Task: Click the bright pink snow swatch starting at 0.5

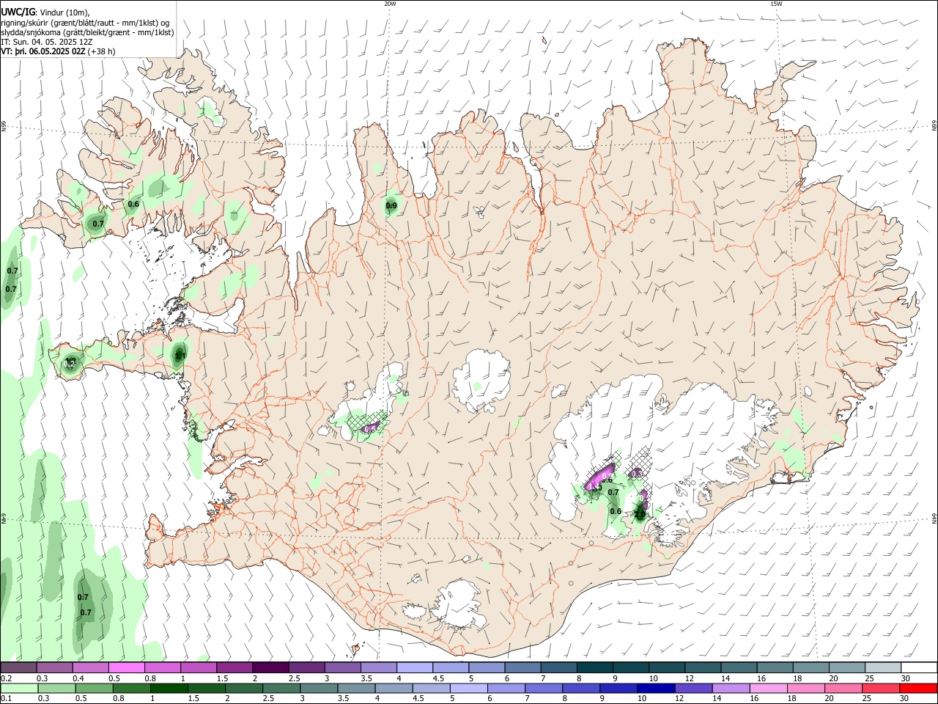Action: [126, 667]
